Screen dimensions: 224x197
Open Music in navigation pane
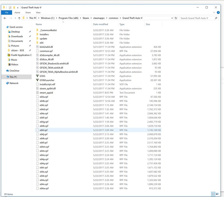click(x=14, y=60)
